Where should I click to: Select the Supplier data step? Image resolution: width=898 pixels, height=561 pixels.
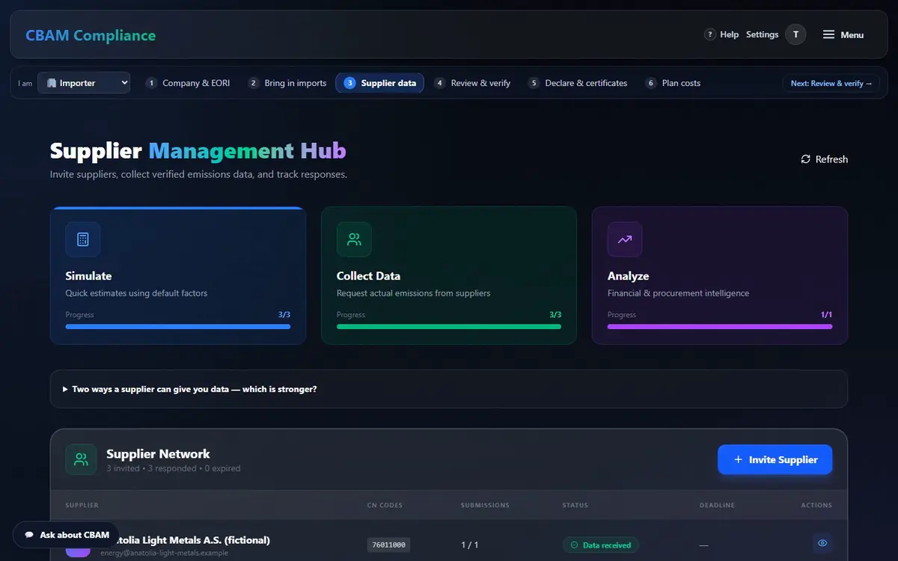(380, 83)
